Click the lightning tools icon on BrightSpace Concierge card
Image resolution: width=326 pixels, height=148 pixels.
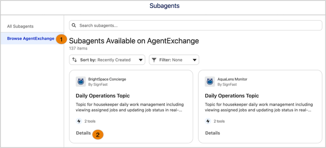(79, 121)
